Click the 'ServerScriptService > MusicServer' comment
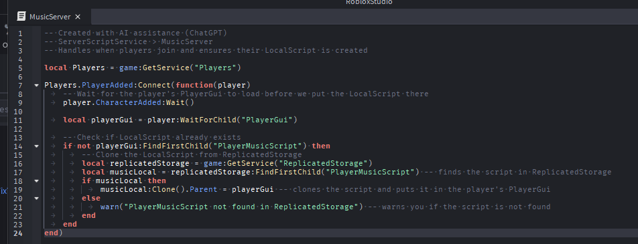Screen dimensions: 638x244 click(x=129, y=42)
